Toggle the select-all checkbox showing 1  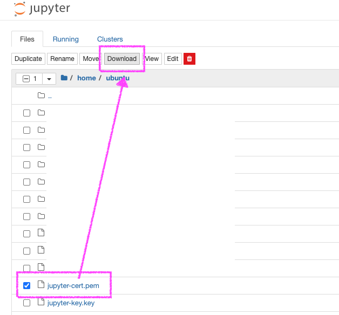point(26,79)
